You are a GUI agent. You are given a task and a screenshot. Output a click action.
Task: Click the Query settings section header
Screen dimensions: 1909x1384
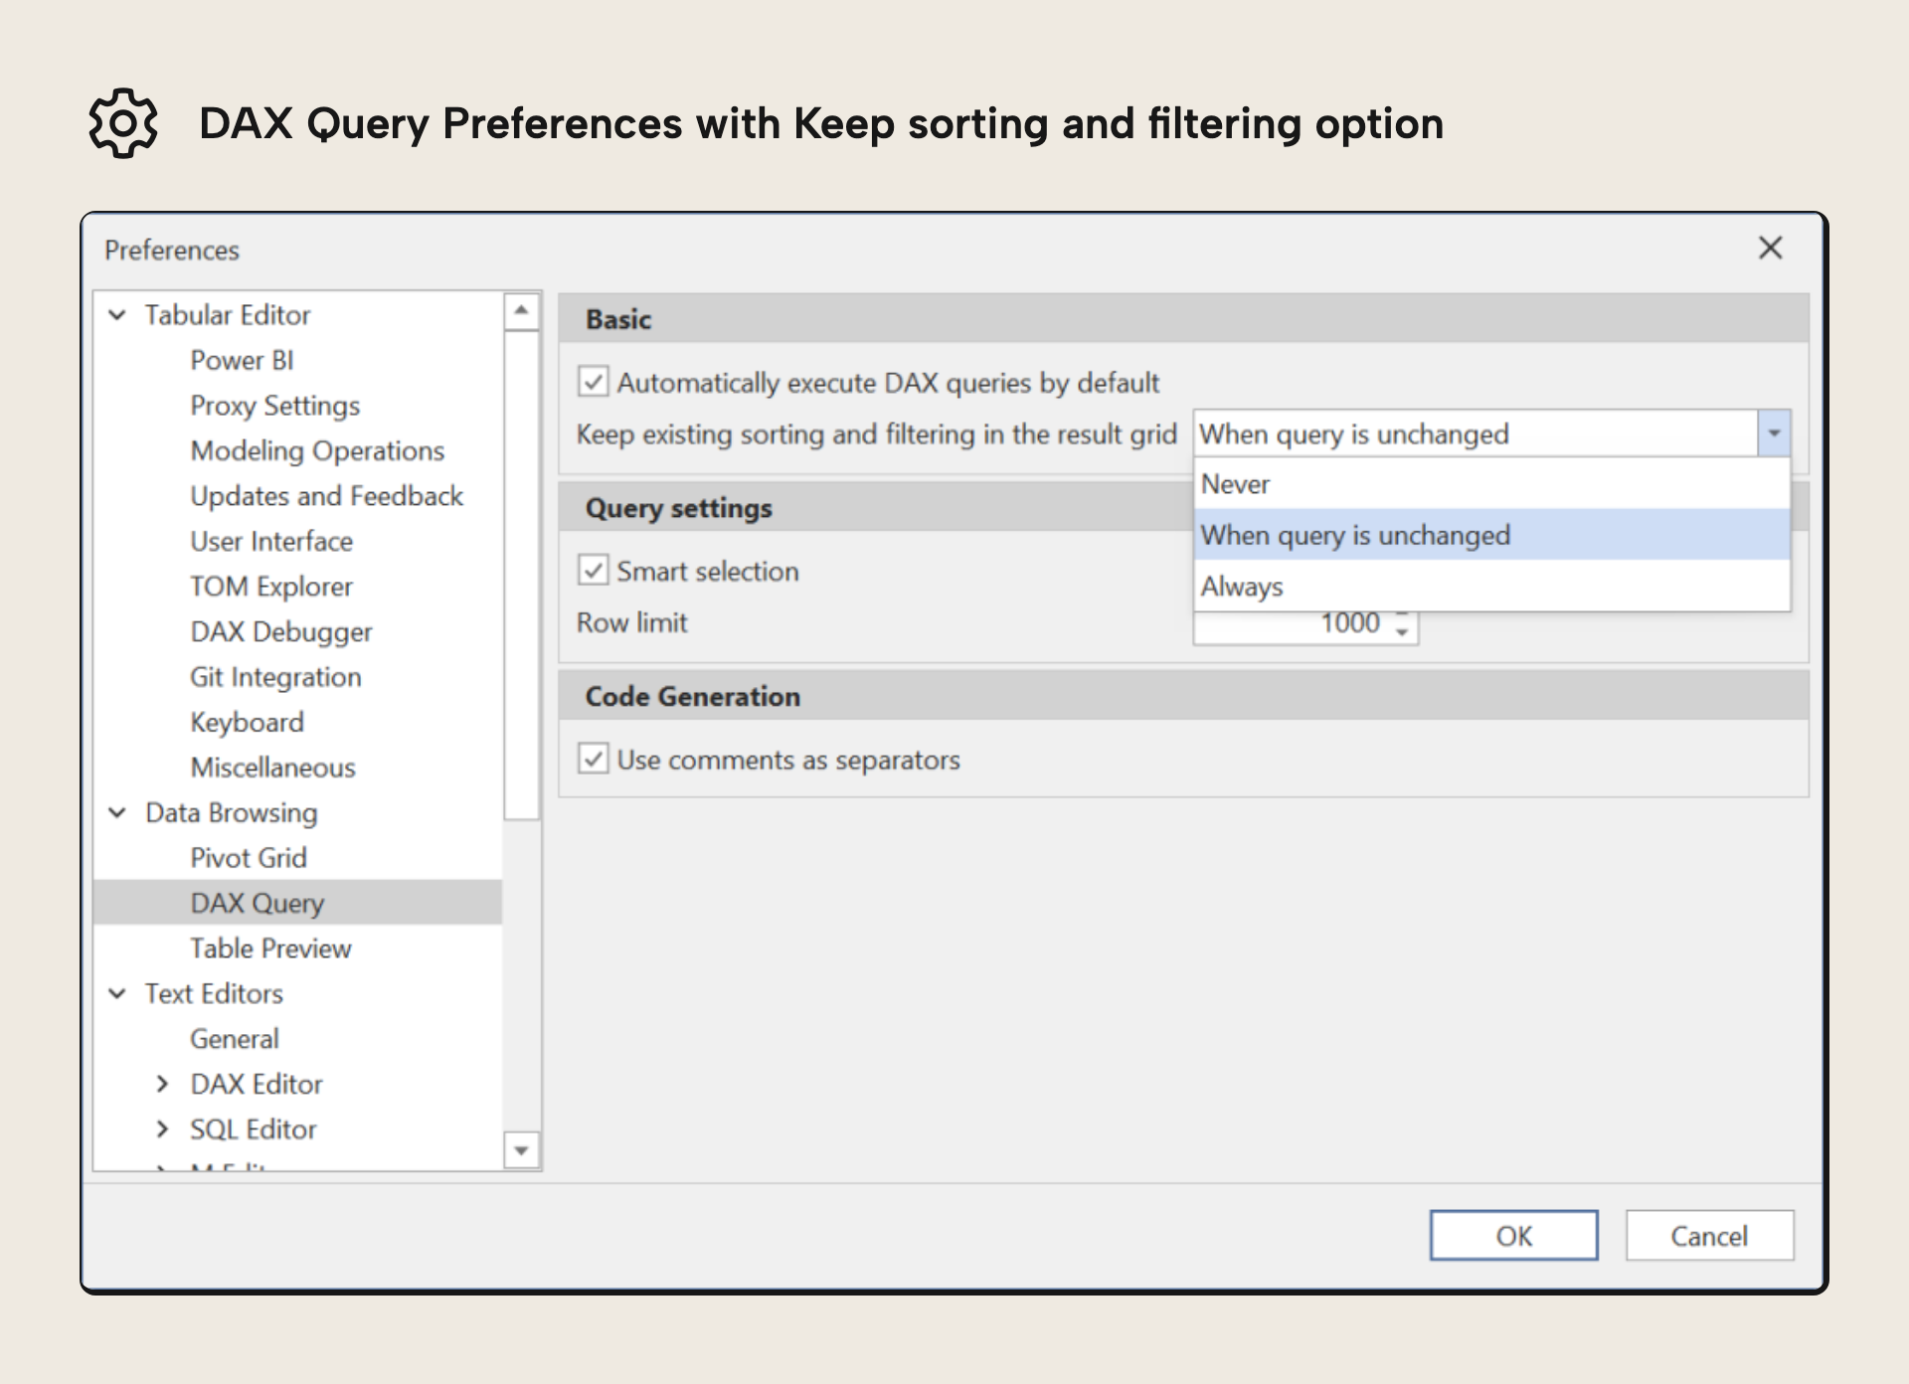tap(875, 508)
